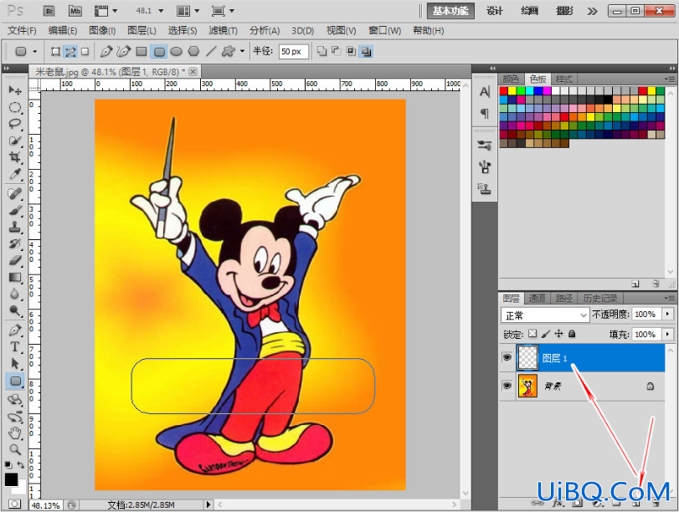Open the 窗口(W) menu
Image resolution: width=679 pixels, height=512 pixels.
click(x=384, y=31)
